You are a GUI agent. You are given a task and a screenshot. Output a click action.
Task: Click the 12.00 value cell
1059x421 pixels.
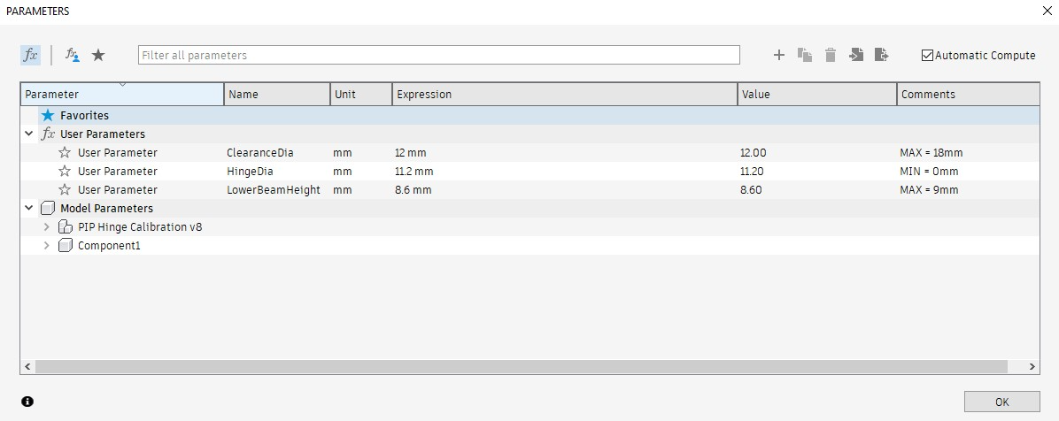754,152
